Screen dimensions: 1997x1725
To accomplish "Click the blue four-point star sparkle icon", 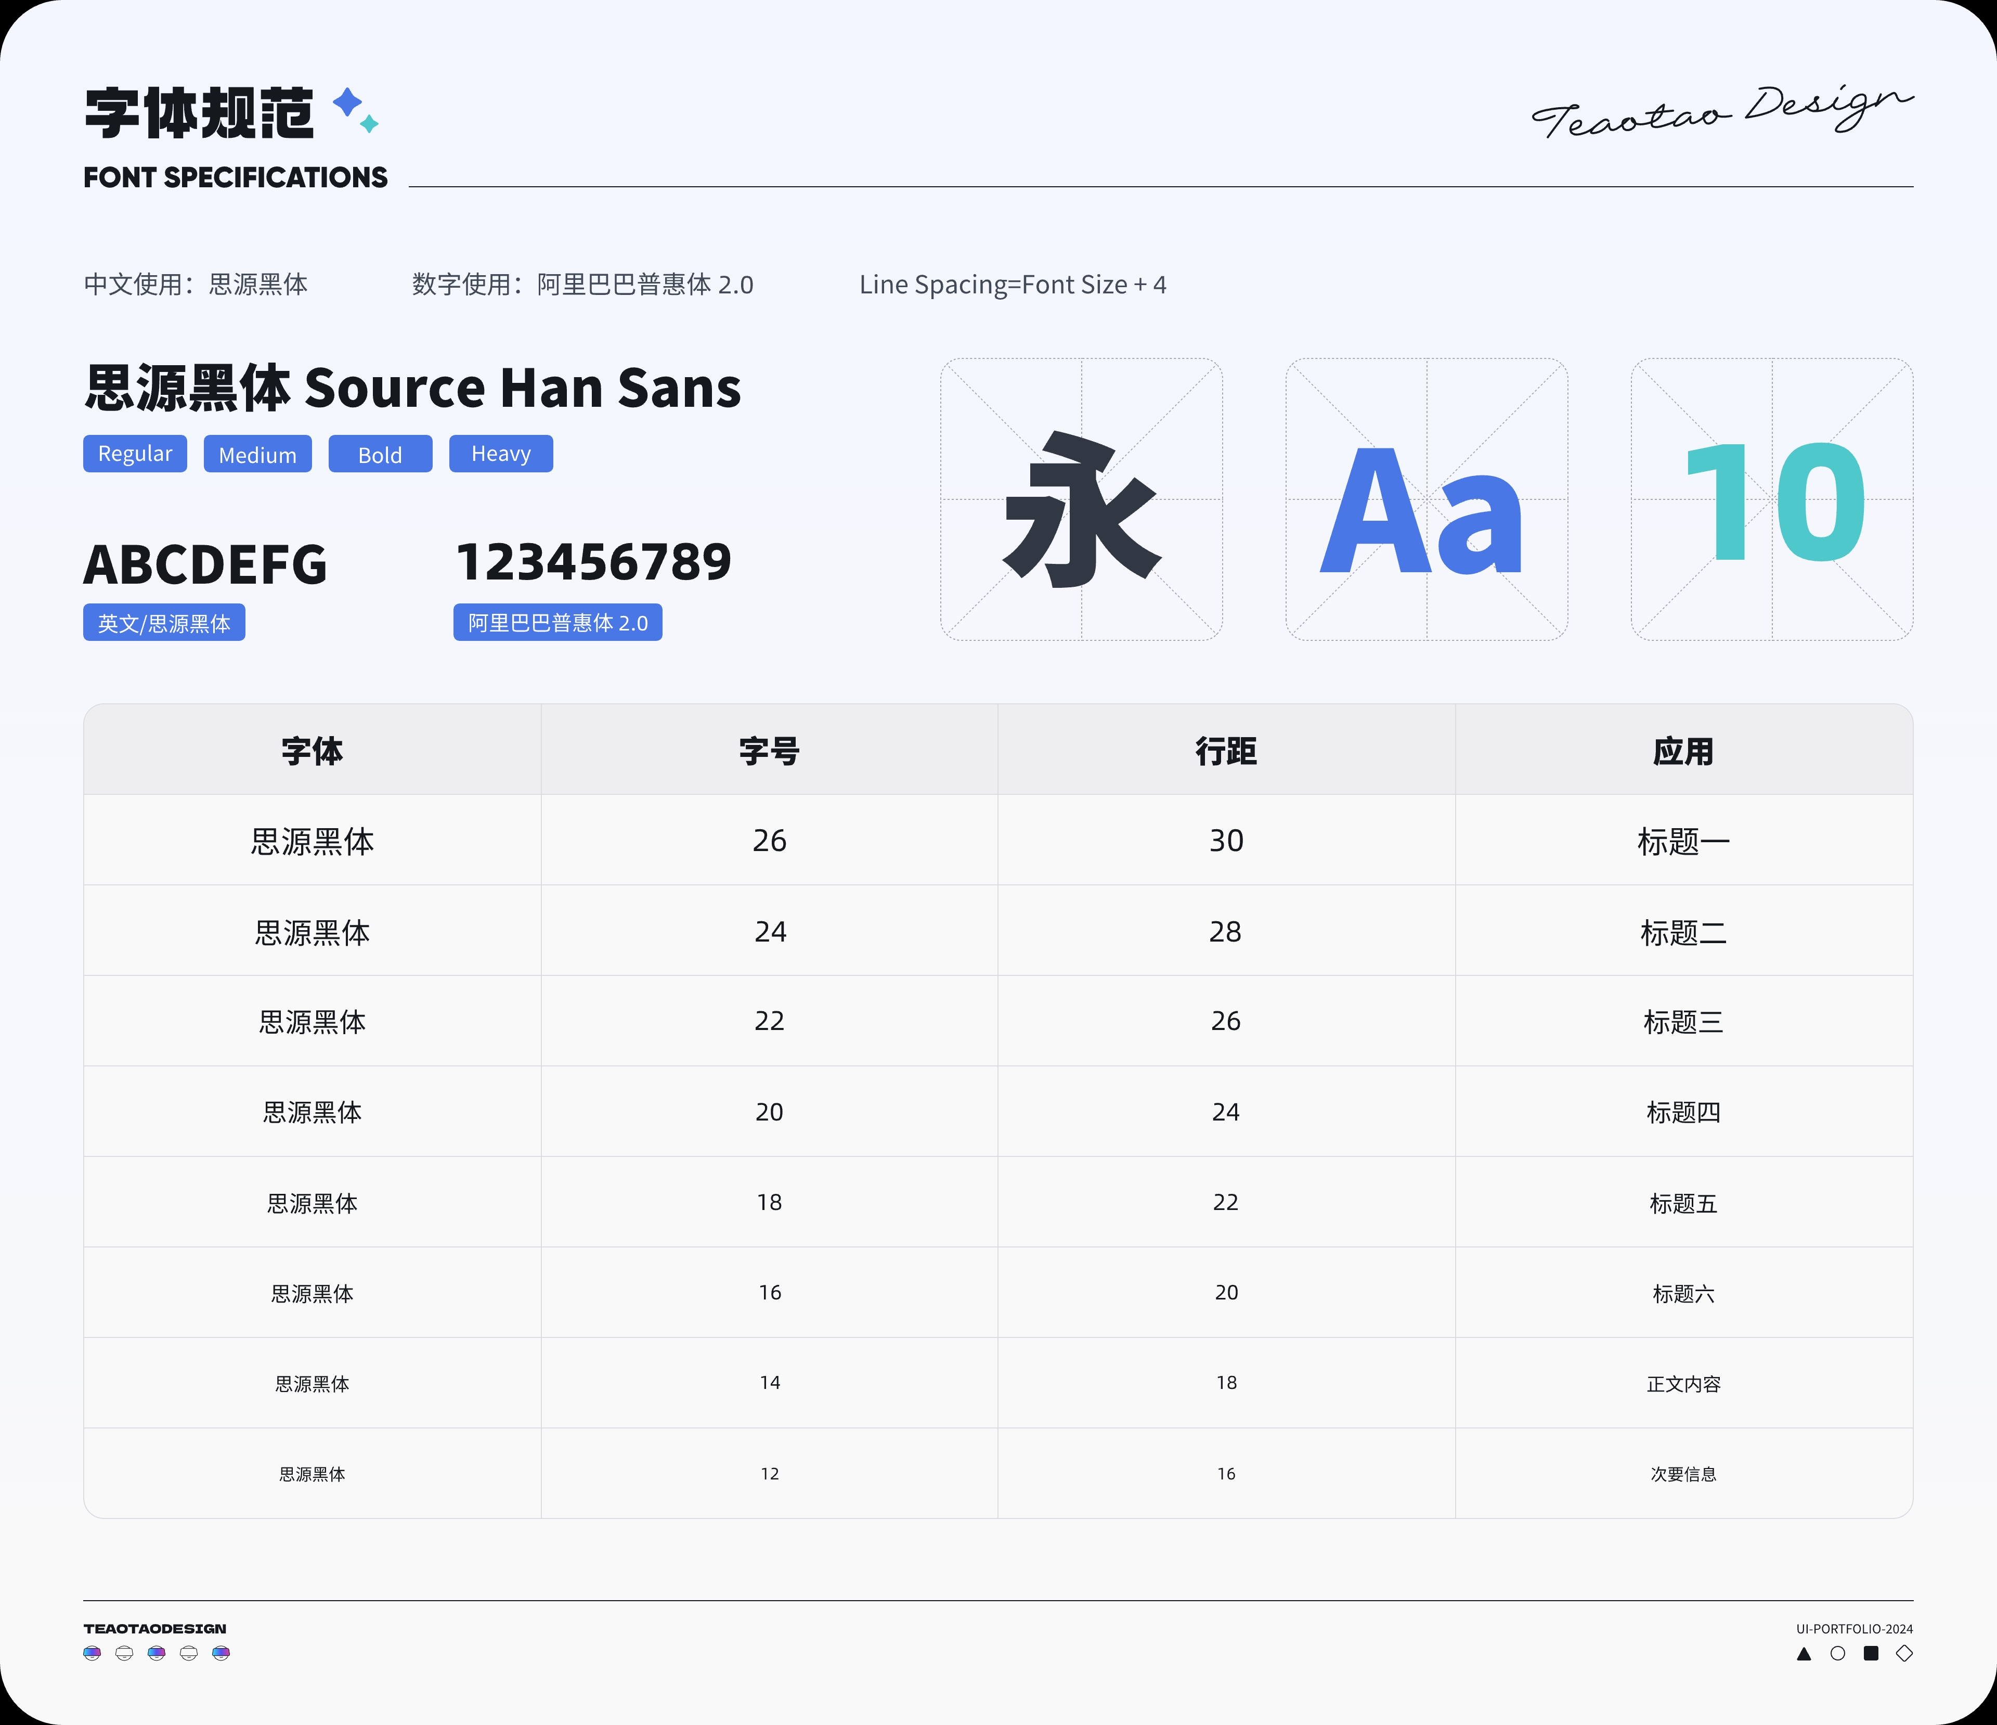I will (347, 102).
